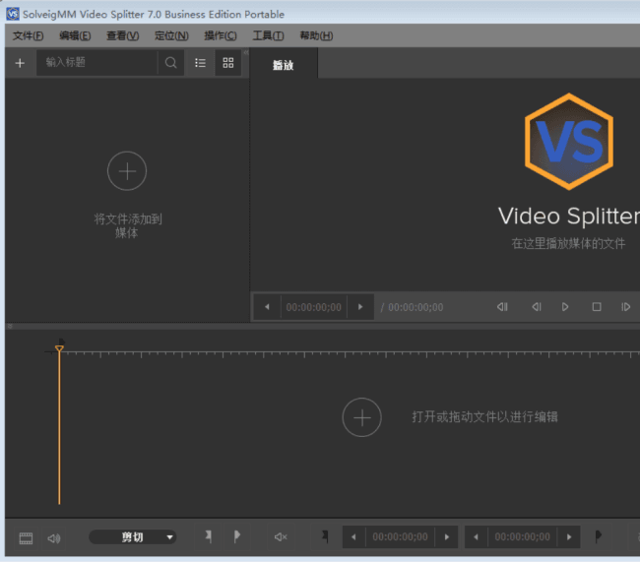Image resolution: width=640 pixels, height=562 pixels.
Task: Open the 查看(V) menu
Action: tap(122, 35)
